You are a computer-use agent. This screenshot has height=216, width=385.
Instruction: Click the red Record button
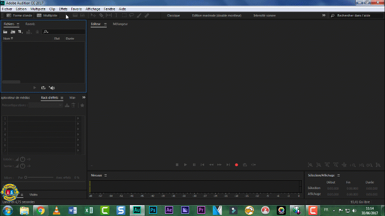point(237,165)
